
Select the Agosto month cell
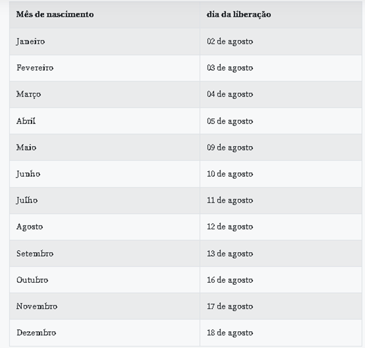29,227
